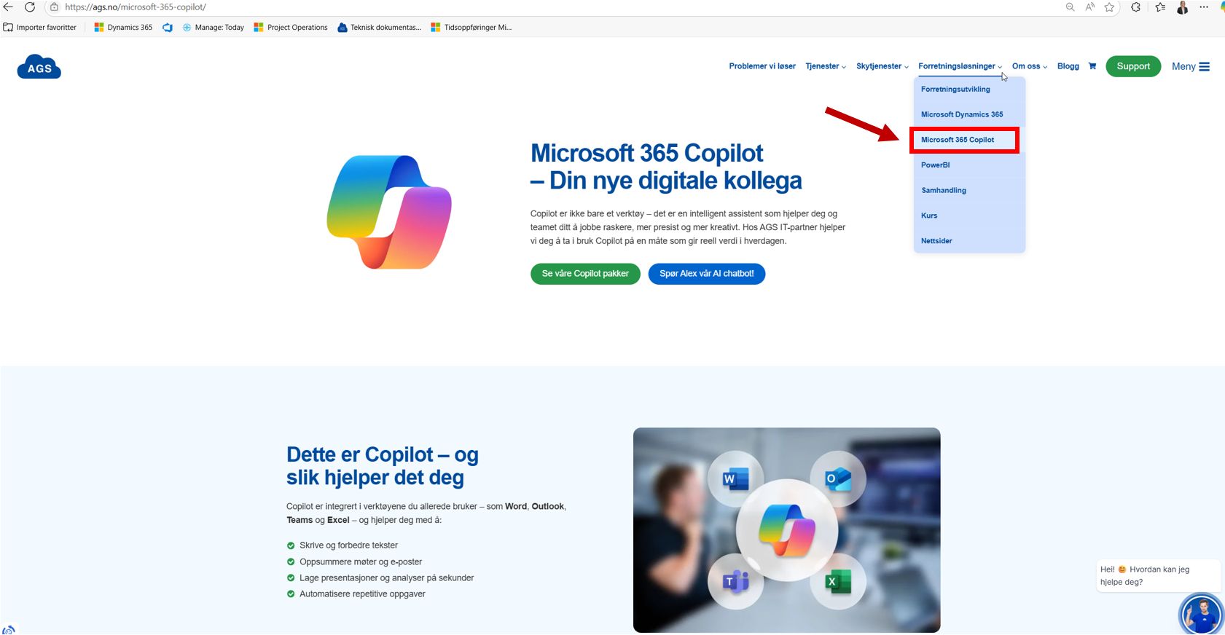Expand the Om oss dropdown
The image size is (1225, 635).
[1029, 66]
